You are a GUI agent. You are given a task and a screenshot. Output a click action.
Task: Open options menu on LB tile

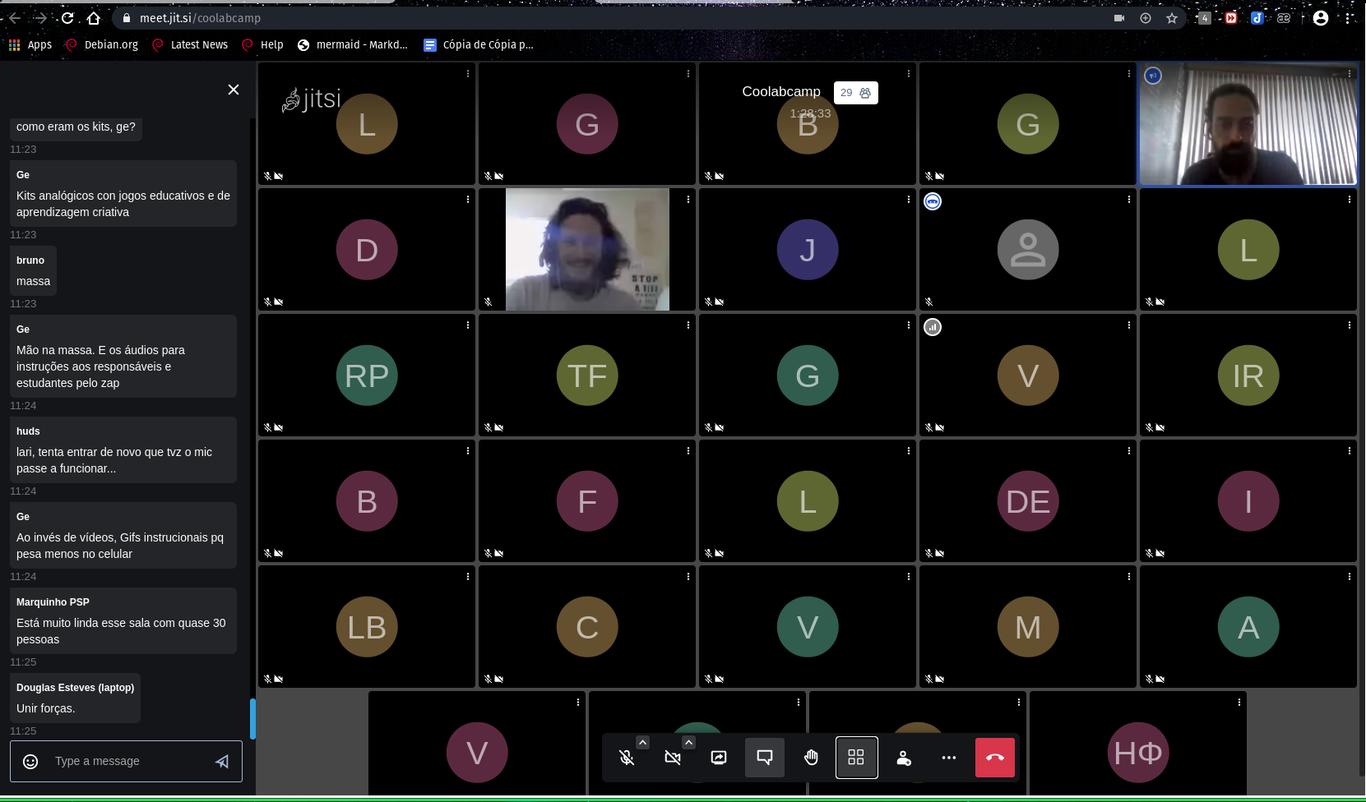468,577
